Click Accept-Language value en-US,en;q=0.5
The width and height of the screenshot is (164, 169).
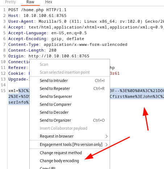click(69, 33)
